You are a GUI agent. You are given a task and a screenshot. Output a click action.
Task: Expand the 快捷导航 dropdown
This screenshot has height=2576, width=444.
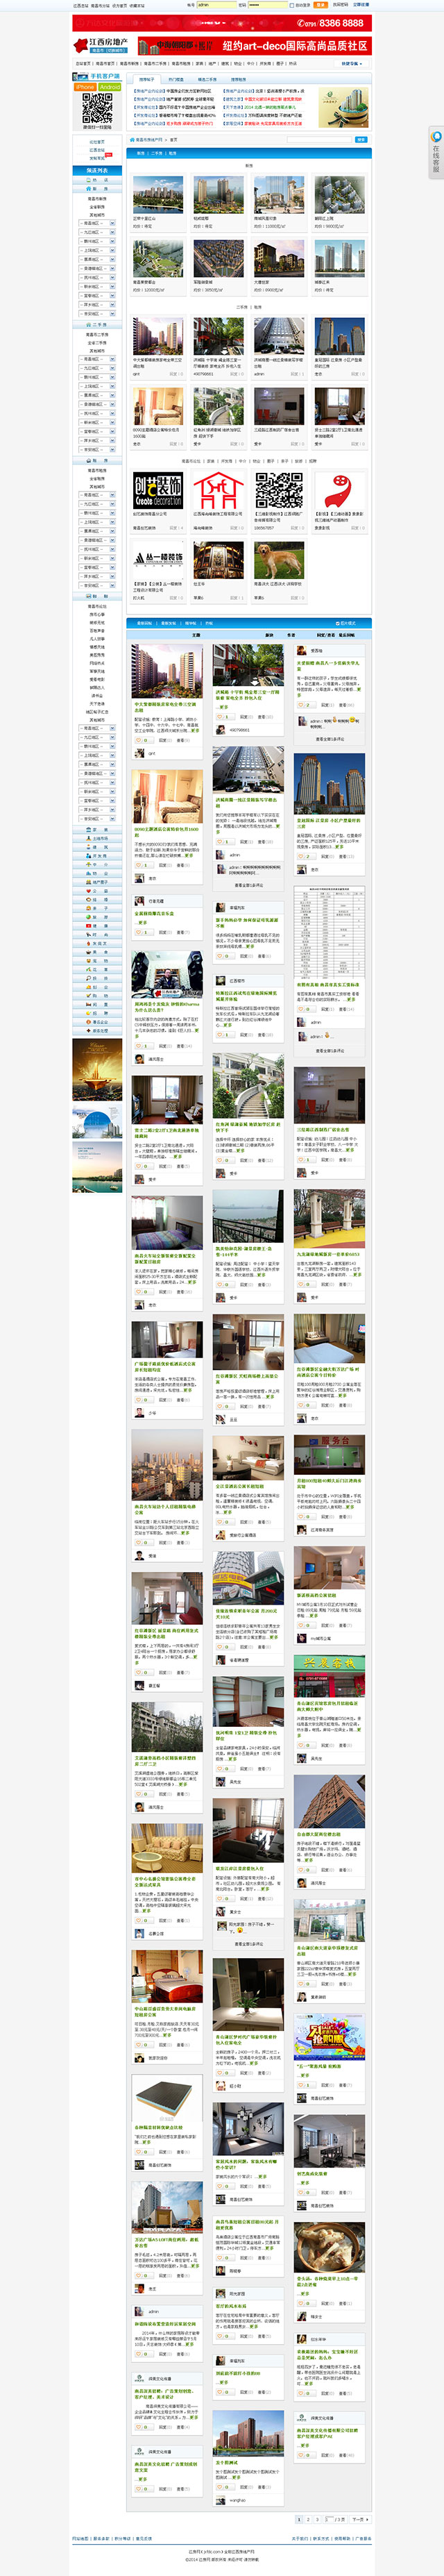pyautogui.click(x=351, y=64)
